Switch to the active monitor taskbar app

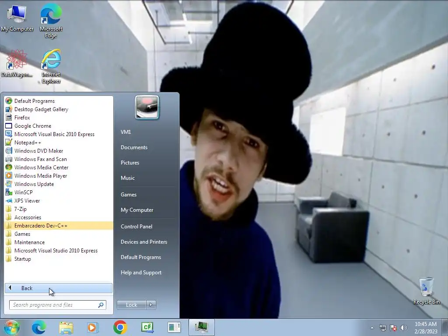coord(201,327)
